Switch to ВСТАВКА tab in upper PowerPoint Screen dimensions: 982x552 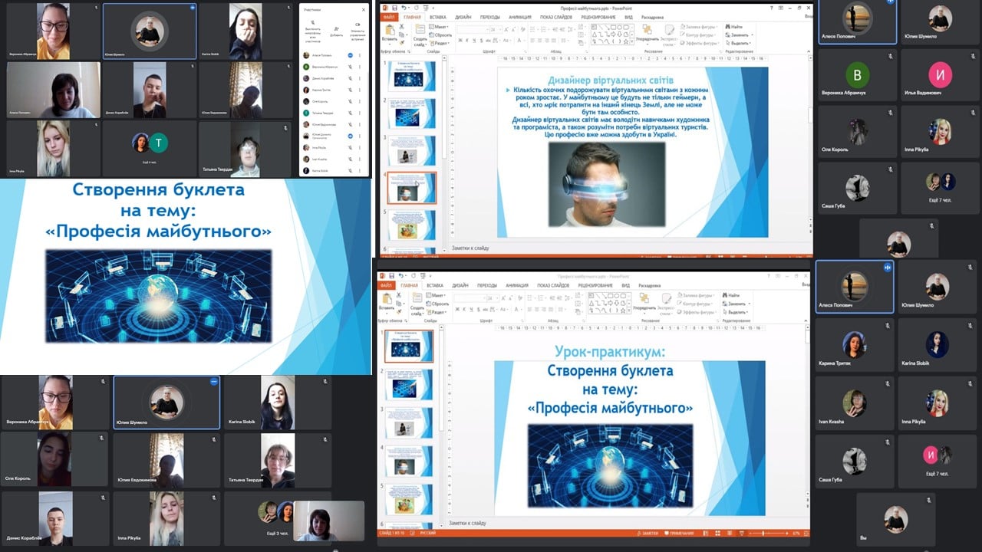(x=437, y=16)
